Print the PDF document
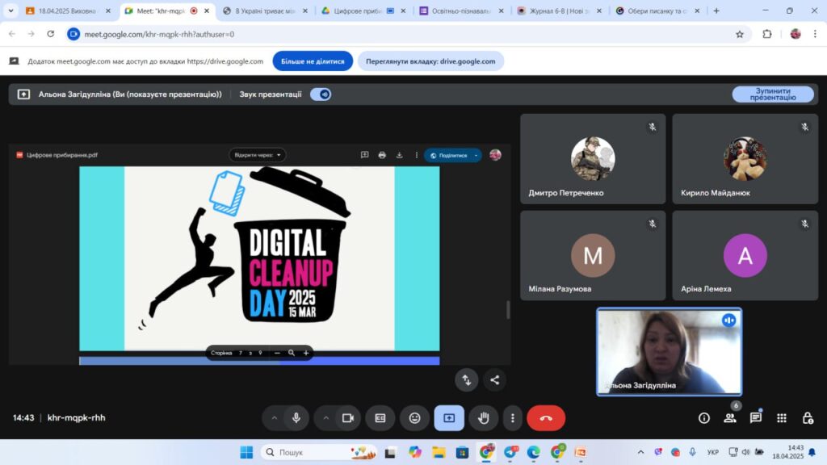 point(382,155)
